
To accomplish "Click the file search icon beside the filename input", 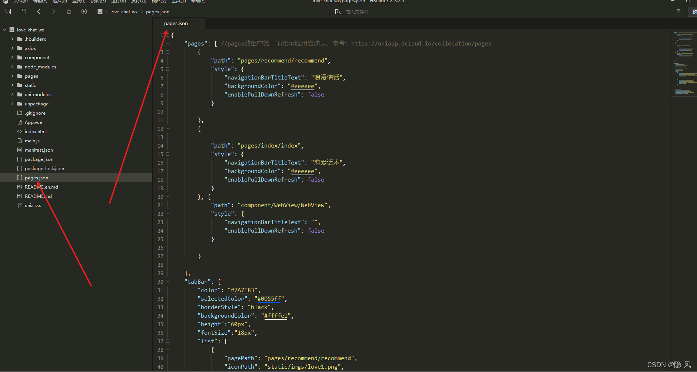I will (x=338, y=11).
